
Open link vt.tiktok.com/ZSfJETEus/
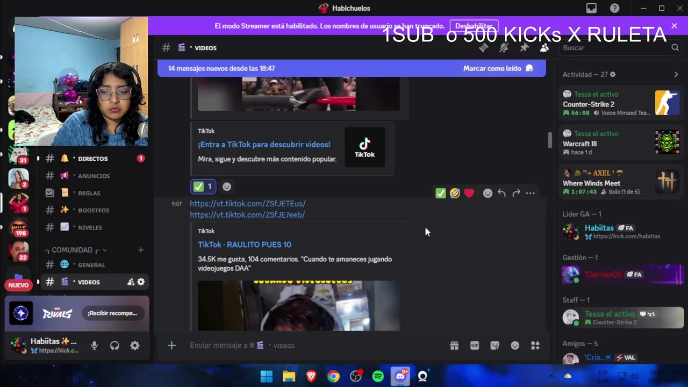248,204
